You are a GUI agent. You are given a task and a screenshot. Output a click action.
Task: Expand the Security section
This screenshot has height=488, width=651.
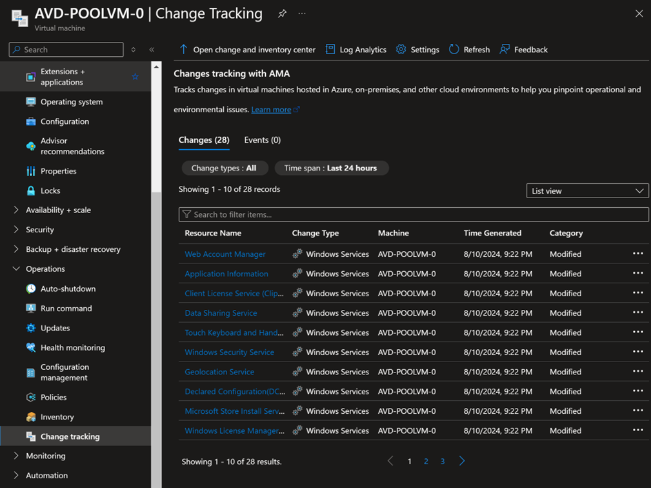tap(16, 229)
